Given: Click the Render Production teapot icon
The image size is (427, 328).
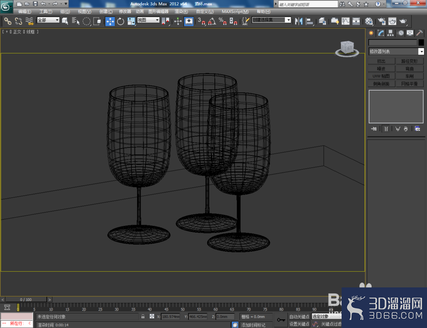Looking at the screenshot, I should point(403,21).
